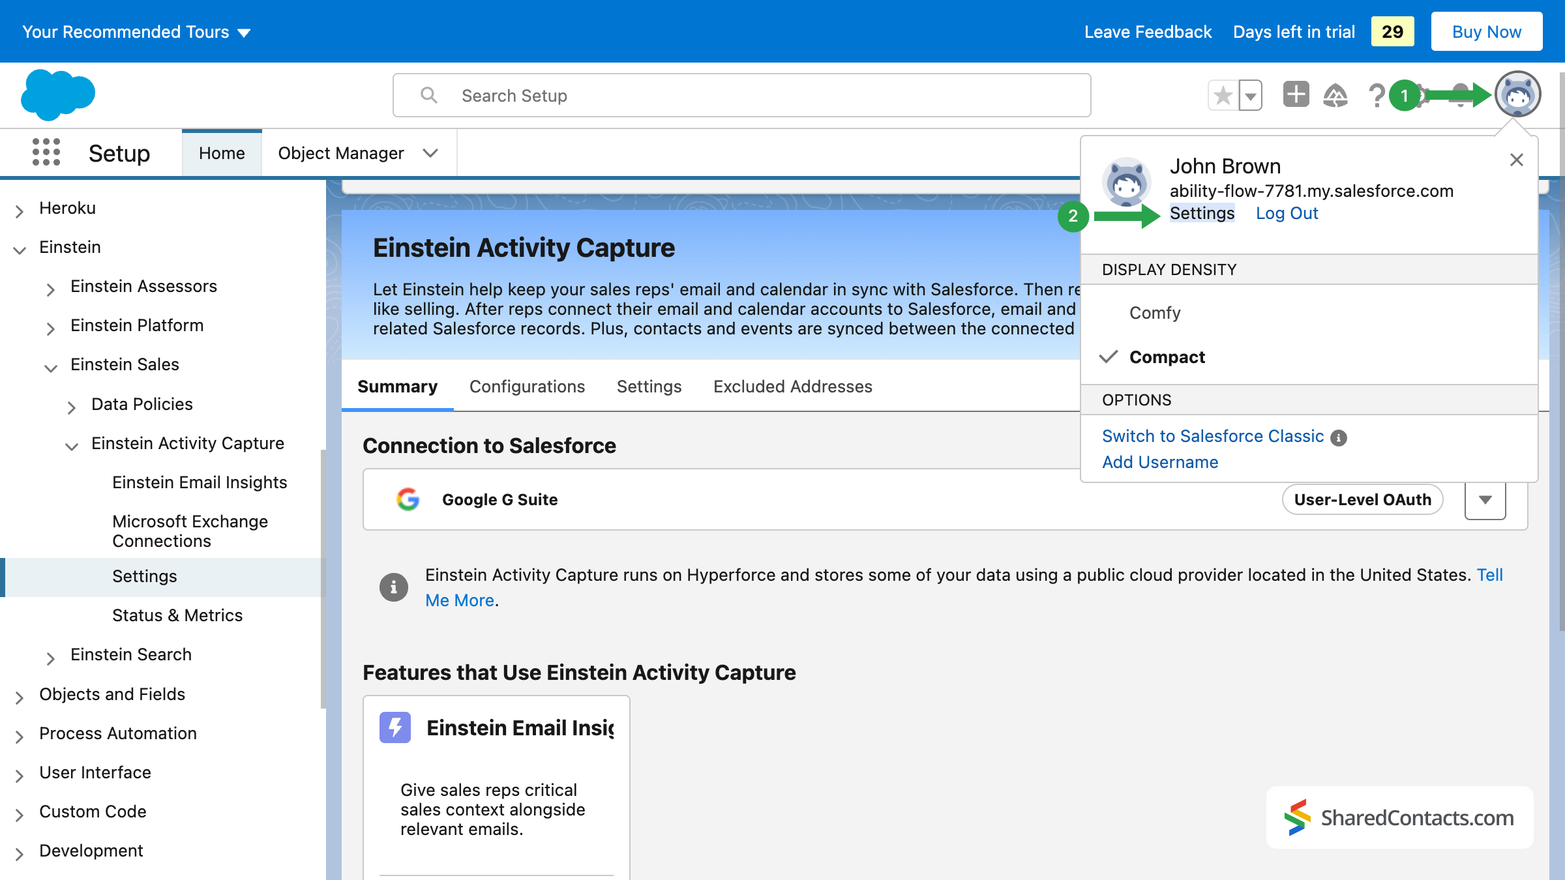Open Google G Suite connection dropdown
Viewport: 1565px width, 880px height.
pyautogui.click(x=1485, y=499)
